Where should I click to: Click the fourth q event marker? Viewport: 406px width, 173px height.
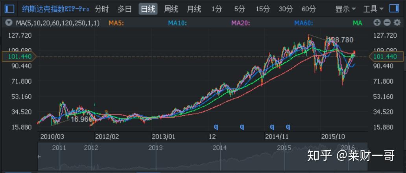[288, 127]
